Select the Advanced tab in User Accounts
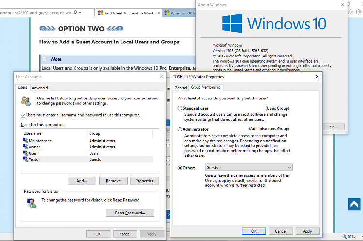 40,88
